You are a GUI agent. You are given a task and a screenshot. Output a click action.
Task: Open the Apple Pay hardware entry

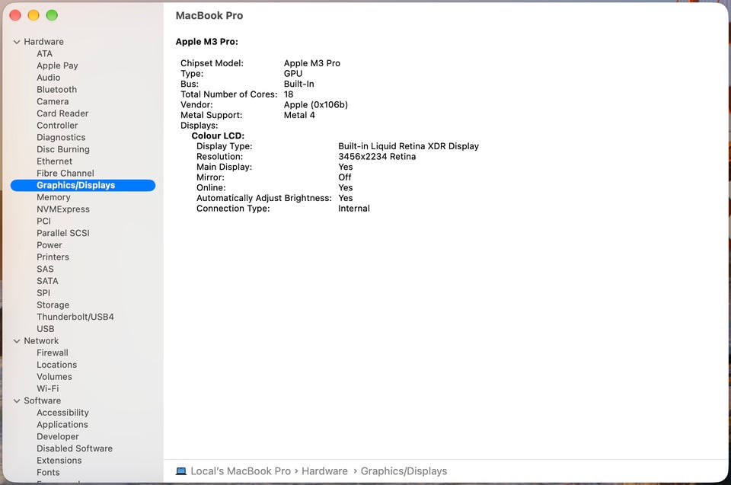(57, 65)
